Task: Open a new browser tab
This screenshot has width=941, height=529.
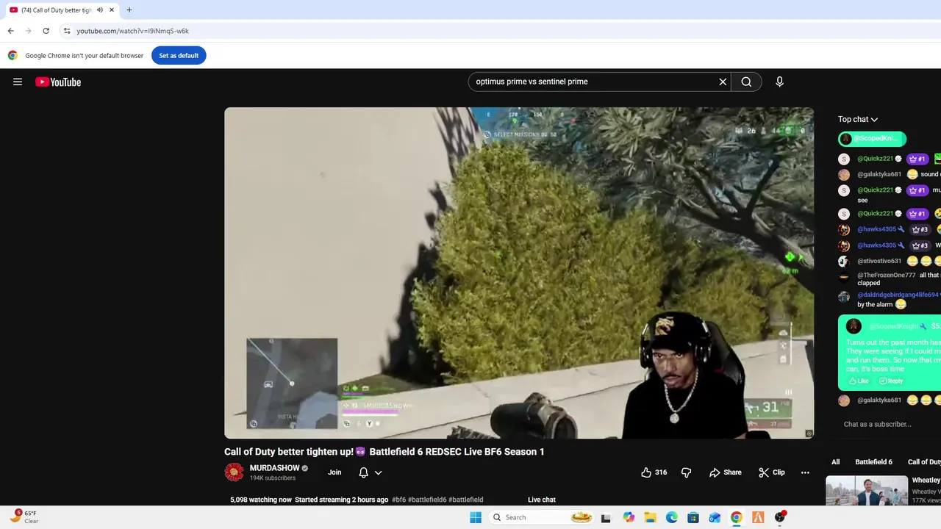Action: pyautogui.click(x=129, y=10)
